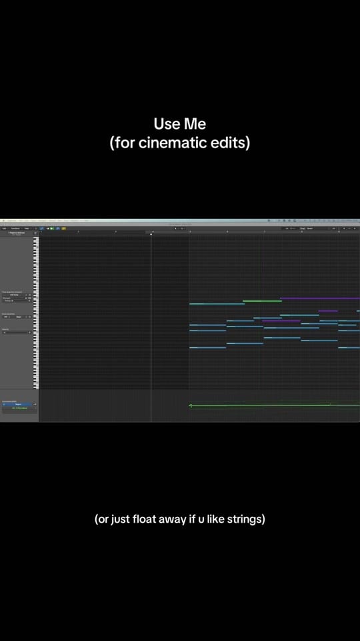Viewport: 360px width, 641px height.
Task: Open the Edit menu in piano roll
Action: pyautogui.click(x=4, y=228)
